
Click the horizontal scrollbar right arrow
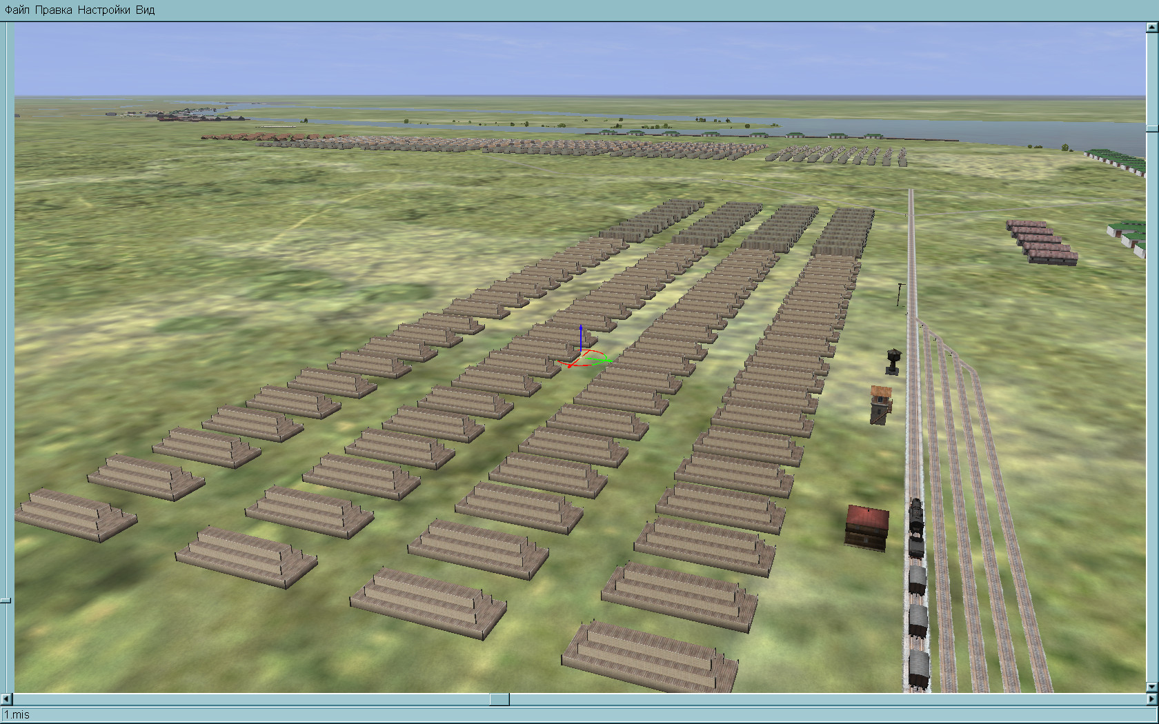coord(1151,700)
